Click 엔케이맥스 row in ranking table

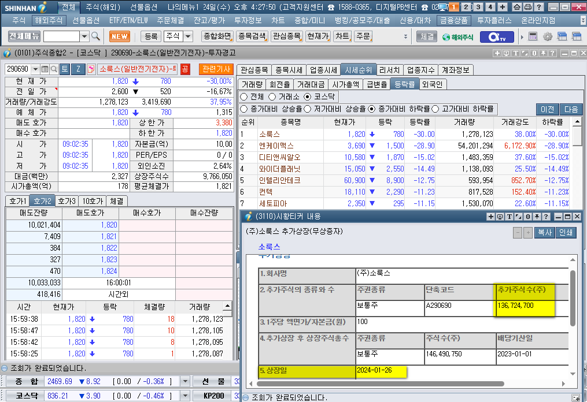(x=404, y=146)
